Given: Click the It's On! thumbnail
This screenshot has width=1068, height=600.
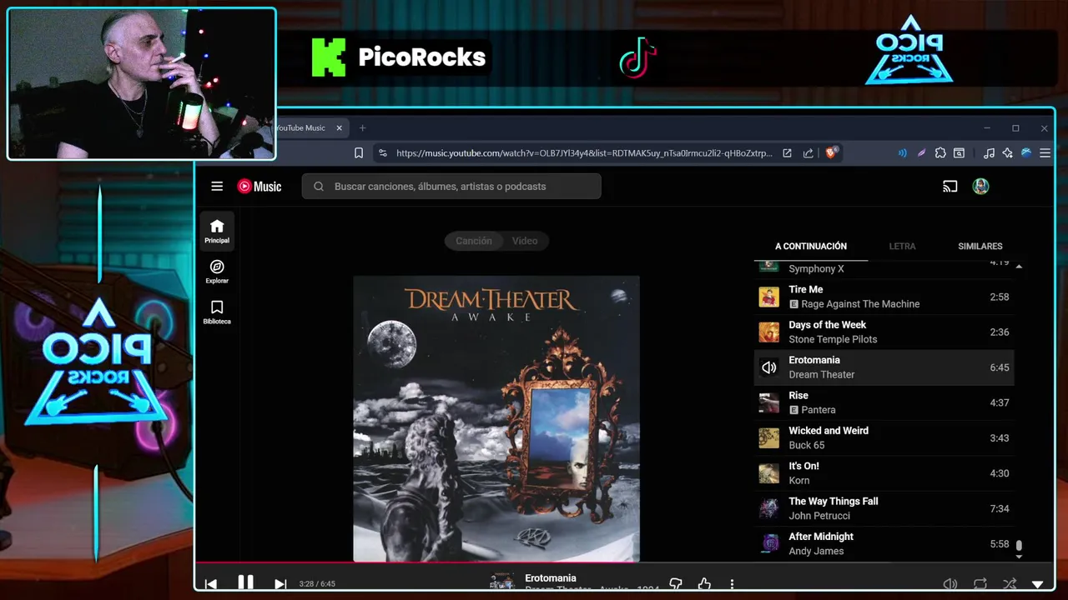Looking at the screenshot, I should (768, 473).
